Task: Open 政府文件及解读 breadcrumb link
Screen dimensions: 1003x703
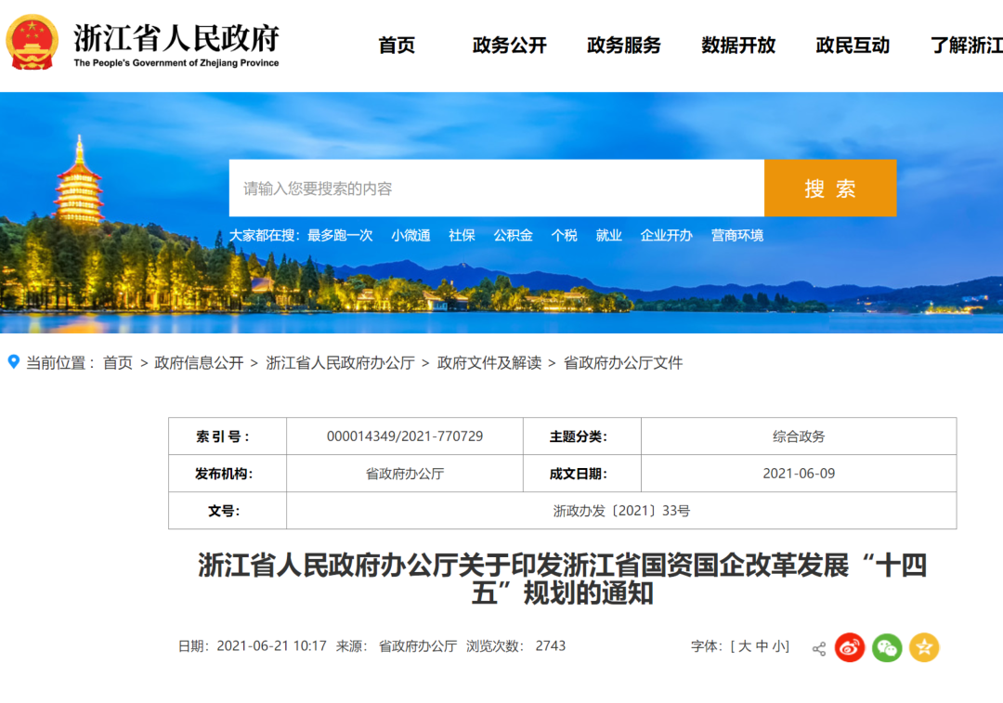Action: [x=489, y=363]
